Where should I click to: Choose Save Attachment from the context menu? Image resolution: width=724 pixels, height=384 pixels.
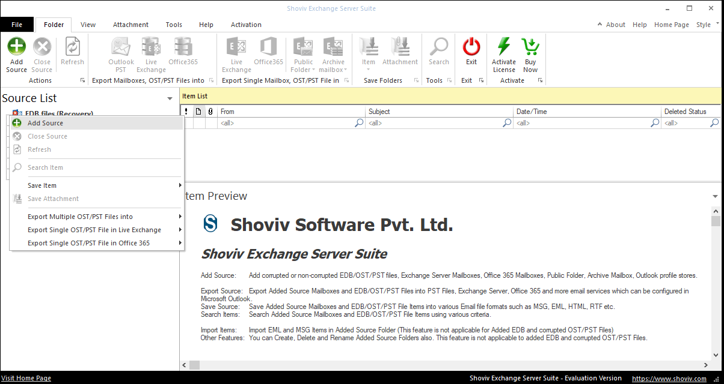tap(96, 199)
